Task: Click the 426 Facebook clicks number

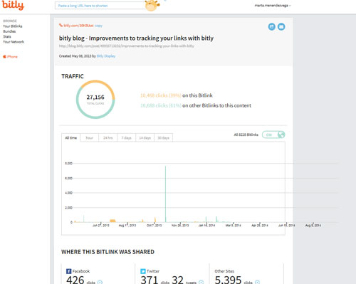Action: tap(75, 280)
